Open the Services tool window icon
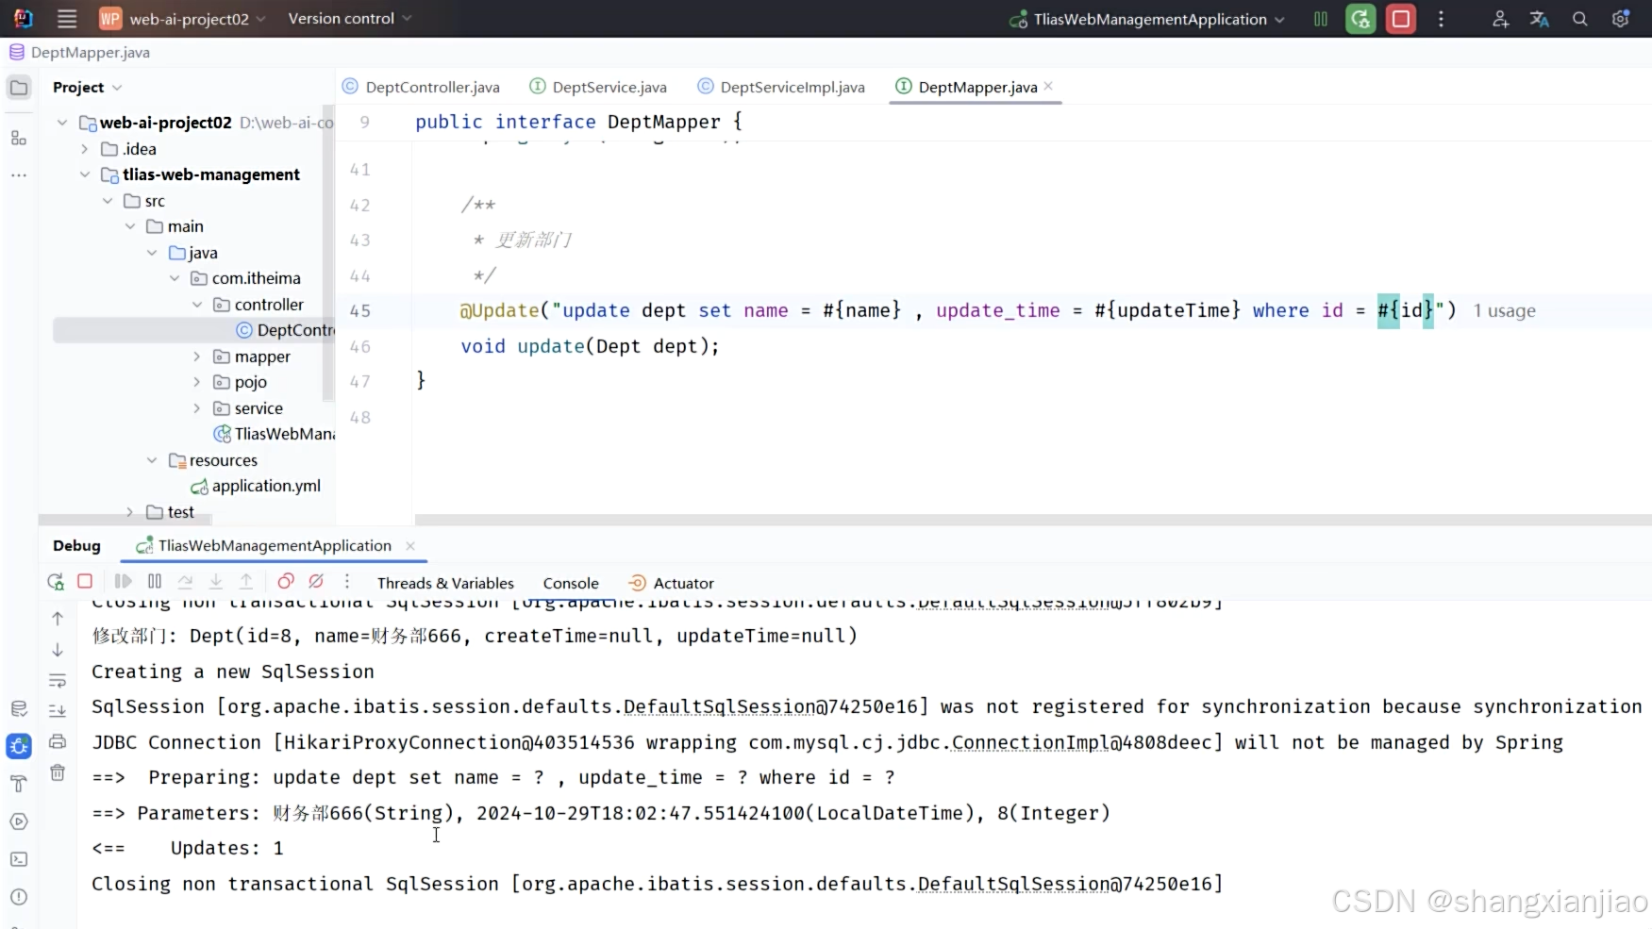This screenshot has height=929, width=1652. 19,821
